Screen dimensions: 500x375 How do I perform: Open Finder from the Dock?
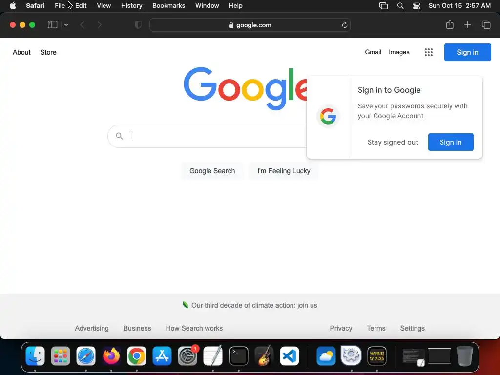[x=35, y=356]
